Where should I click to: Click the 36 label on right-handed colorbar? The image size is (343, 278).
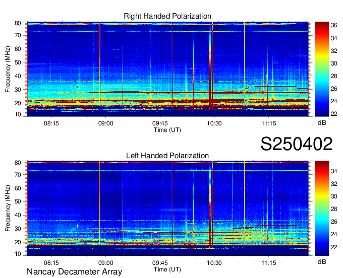coord(334,26)
